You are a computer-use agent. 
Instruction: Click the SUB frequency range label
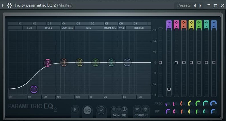[x=30, y=28]
